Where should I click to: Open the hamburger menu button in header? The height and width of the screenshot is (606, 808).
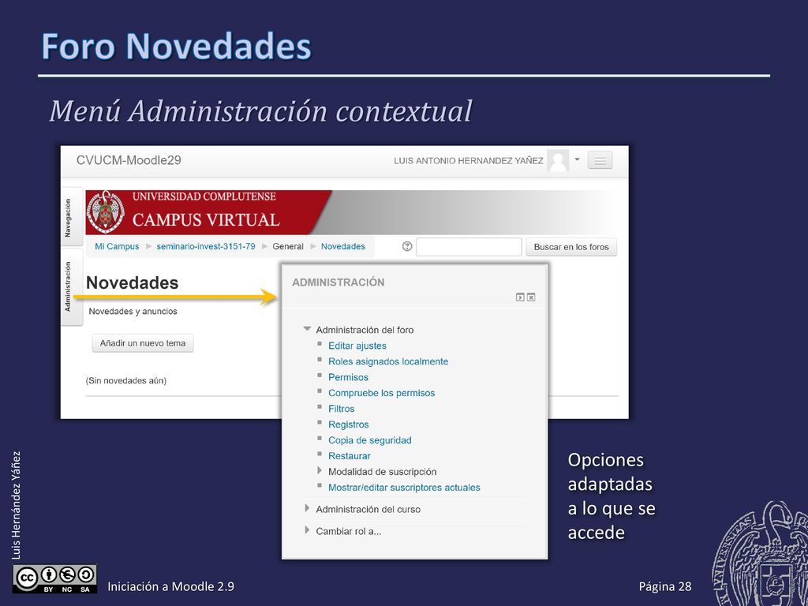tap(600, 160)
